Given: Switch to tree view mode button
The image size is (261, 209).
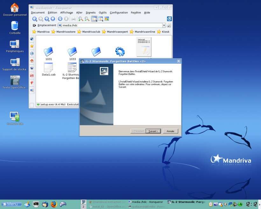Looking at the screenshot, I should (x=101, y=19).
